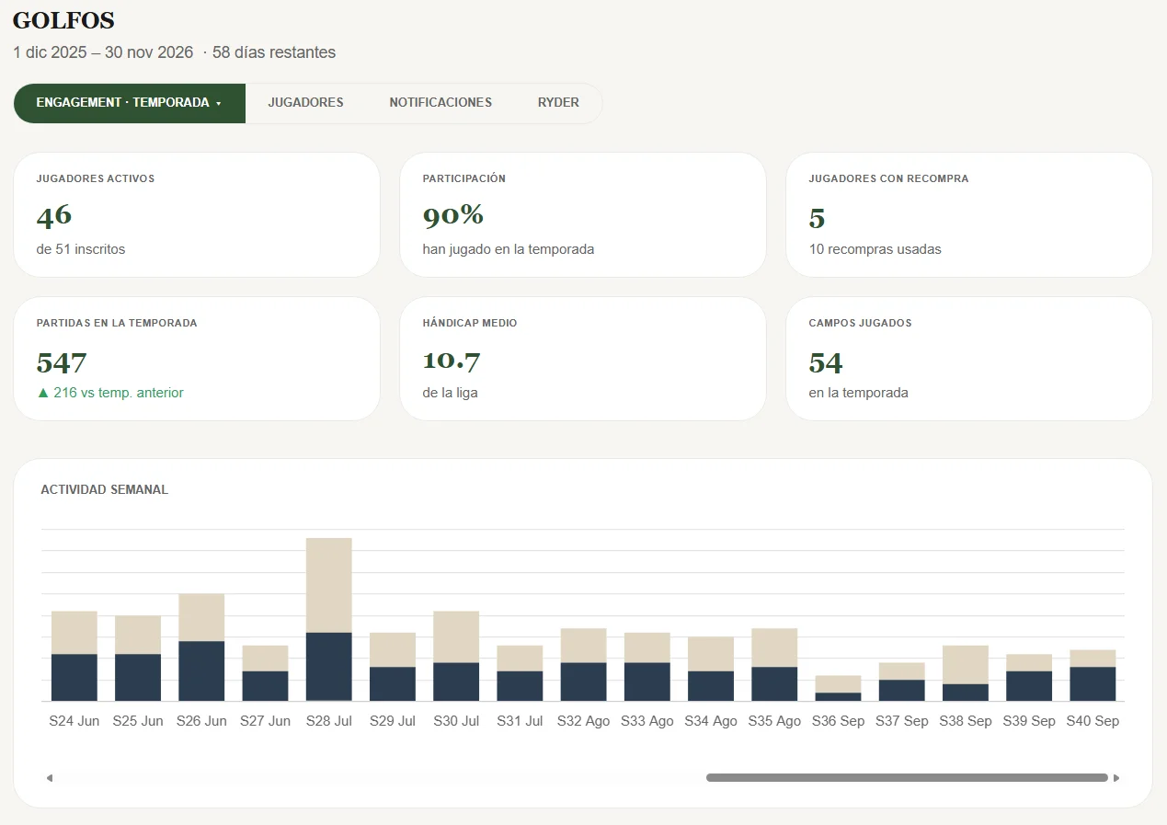Select the GOLFOS league title
This screenshot has height=825, width=1167.
(63, 20)
